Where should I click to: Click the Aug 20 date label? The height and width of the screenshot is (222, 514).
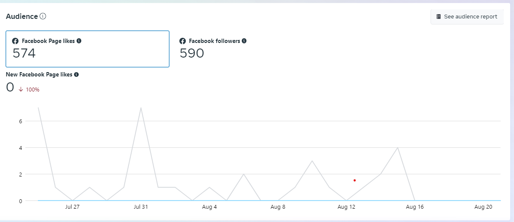point(483,207)
